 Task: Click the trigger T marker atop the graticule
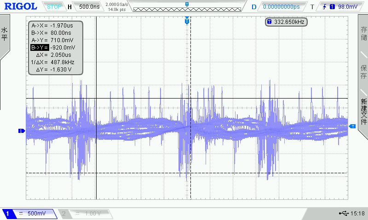coord(187,21)
